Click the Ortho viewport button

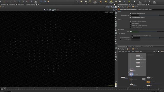[x=107, y=12]
